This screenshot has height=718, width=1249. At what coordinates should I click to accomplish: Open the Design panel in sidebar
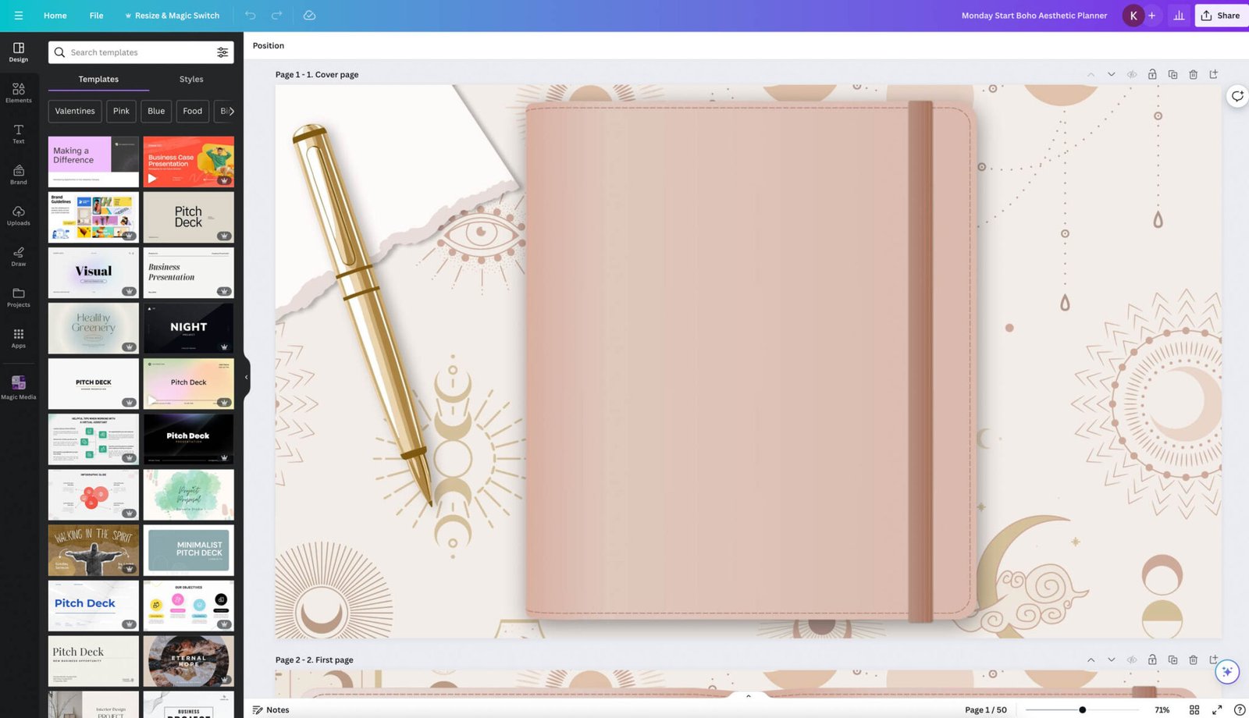click(x=19, y=52)
